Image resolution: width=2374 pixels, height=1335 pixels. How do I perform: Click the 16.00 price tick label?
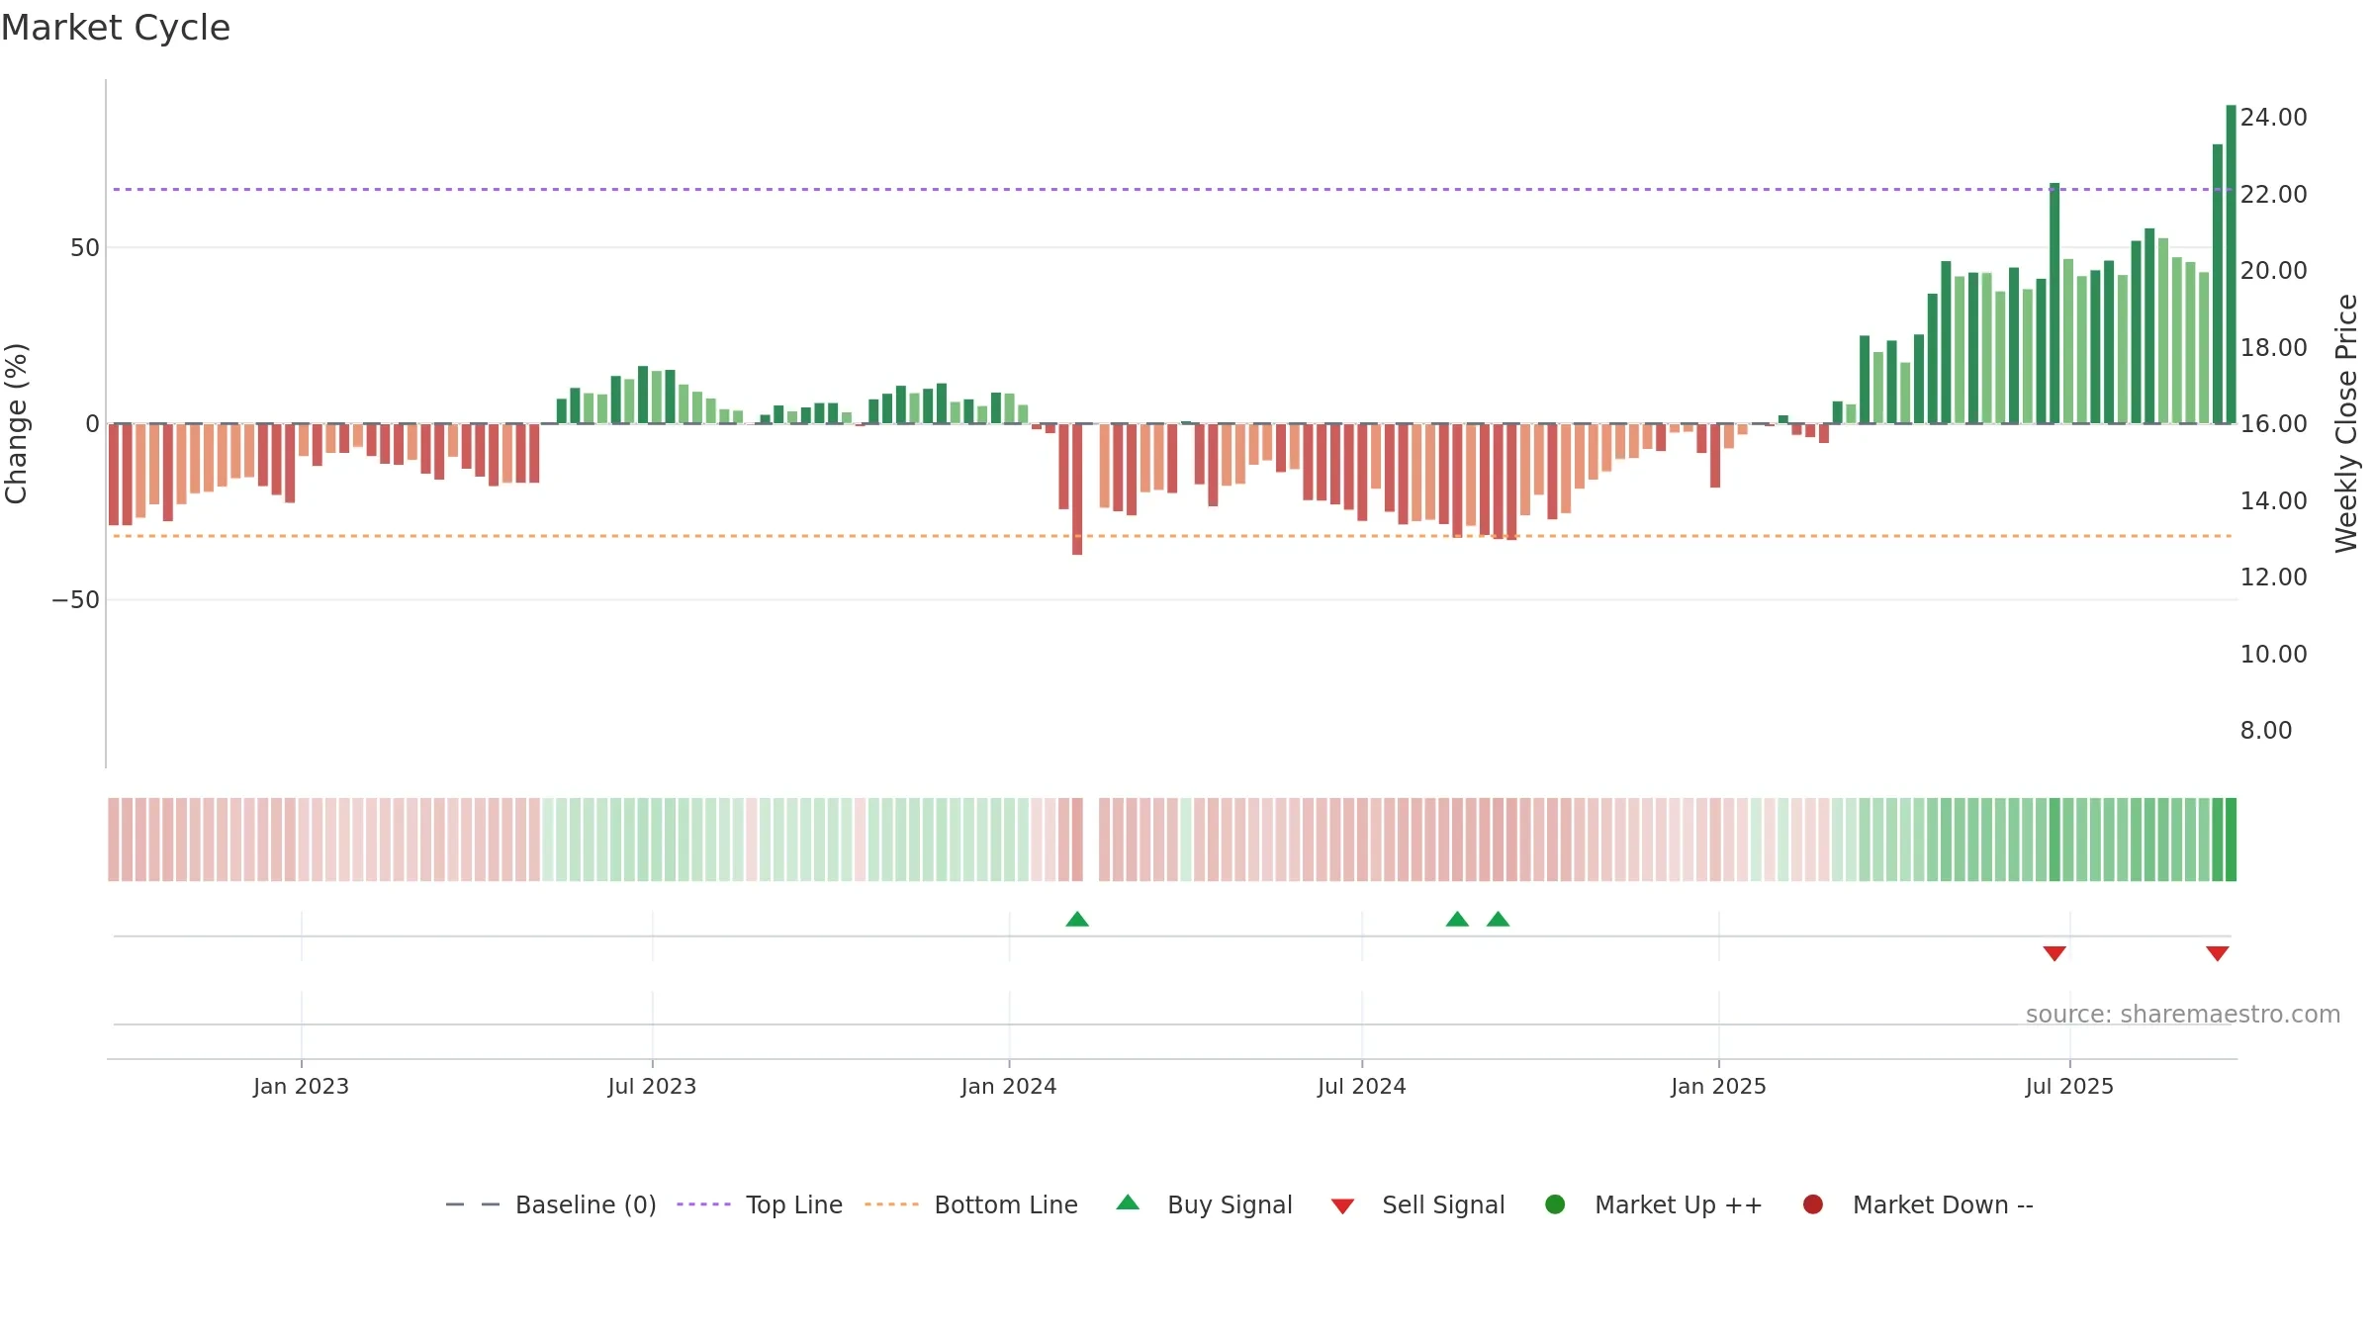[2273, 424]
